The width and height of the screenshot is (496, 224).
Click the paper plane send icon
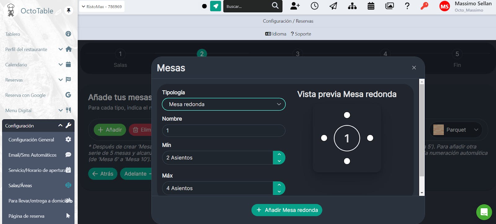click(x=333, y=6)
